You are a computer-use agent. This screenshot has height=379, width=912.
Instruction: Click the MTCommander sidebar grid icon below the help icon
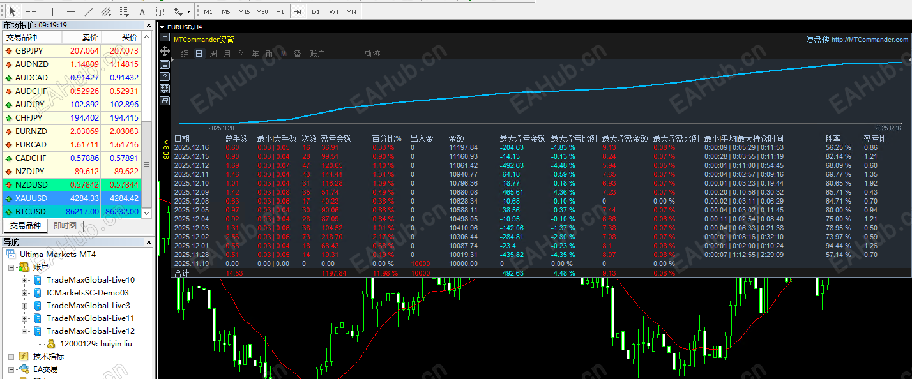point(165,88)
